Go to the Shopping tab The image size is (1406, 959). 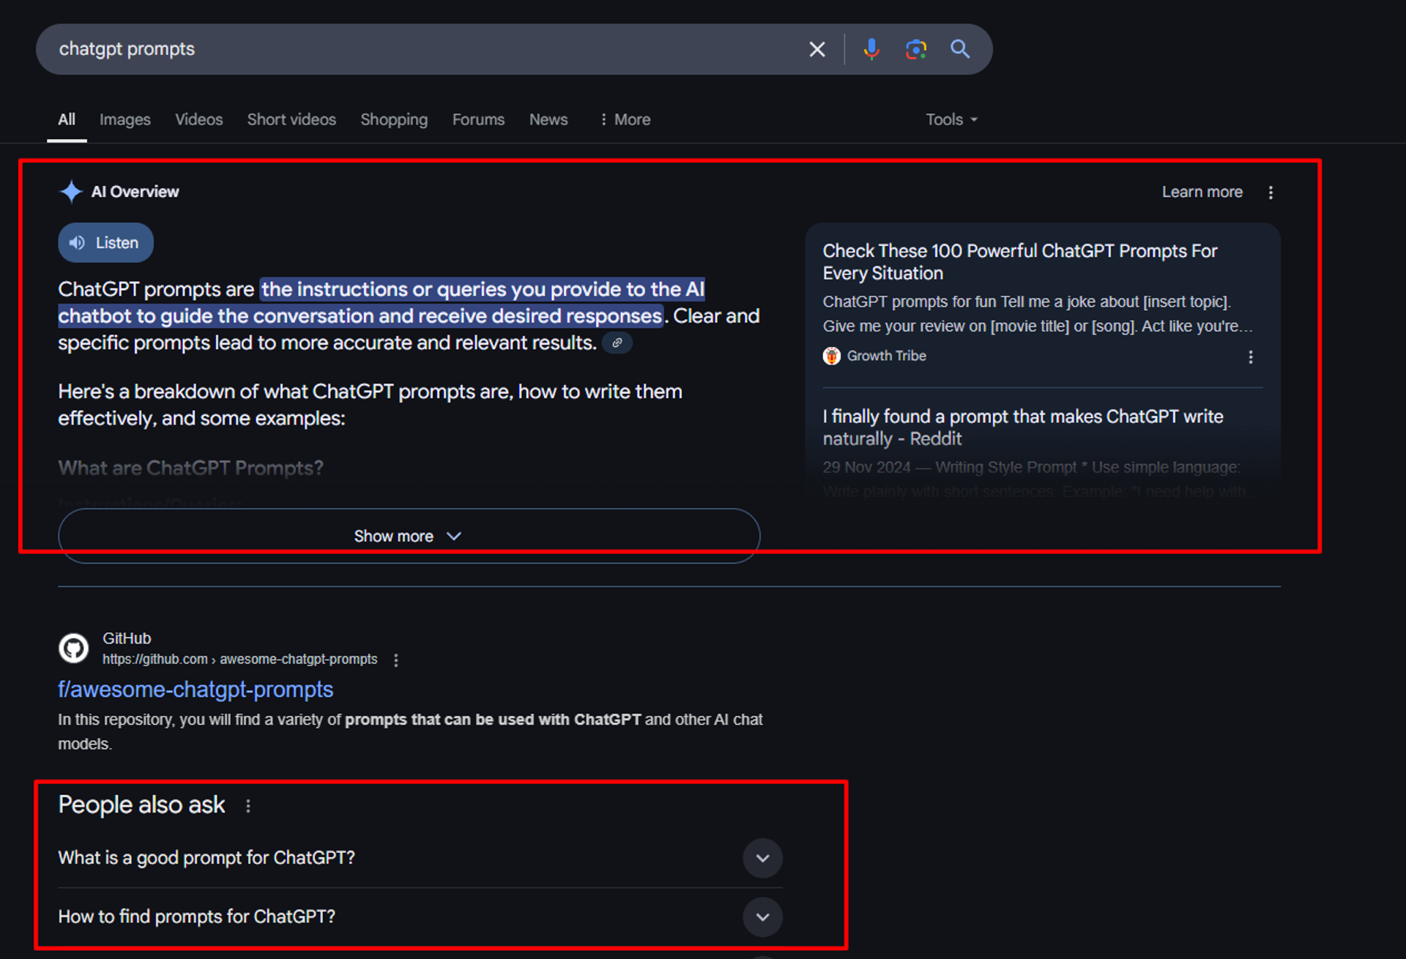click(x=394, y=119)
